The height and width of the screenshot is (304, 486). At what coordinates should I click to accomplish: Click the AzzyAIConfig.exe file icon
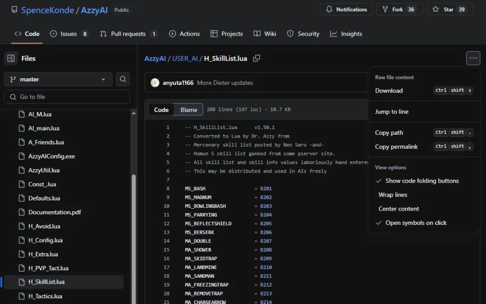[x=21, y=156]
